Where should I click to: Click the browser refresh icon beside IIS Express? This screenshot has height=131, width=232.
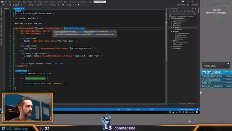pyautogui.click(x=59, y=5)
